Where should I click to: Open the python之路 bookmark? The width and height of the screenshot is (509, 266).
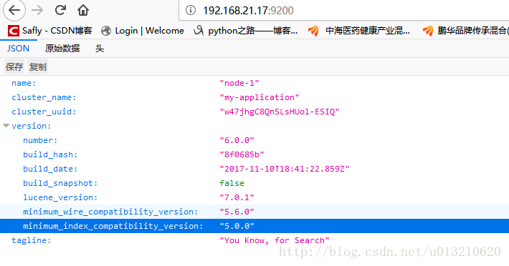(245, 31)
